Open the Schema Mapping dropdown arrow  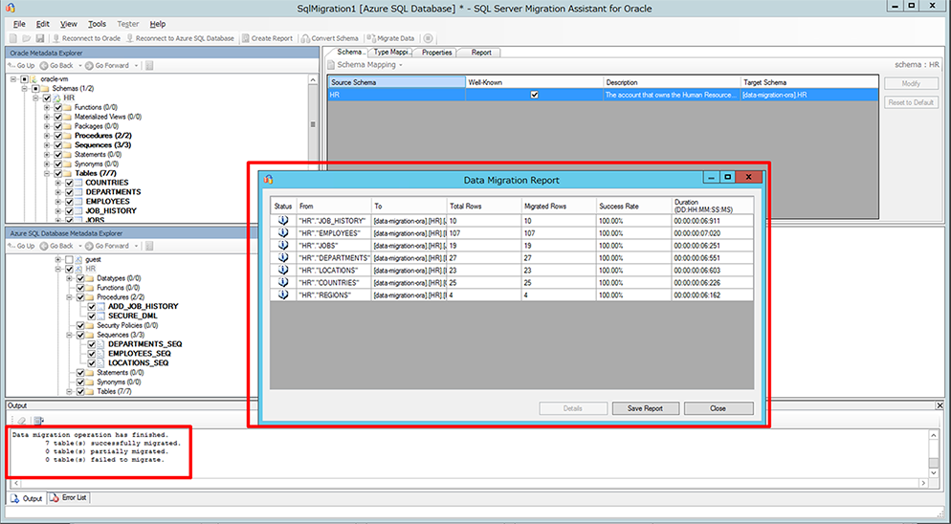coord(400,65)
